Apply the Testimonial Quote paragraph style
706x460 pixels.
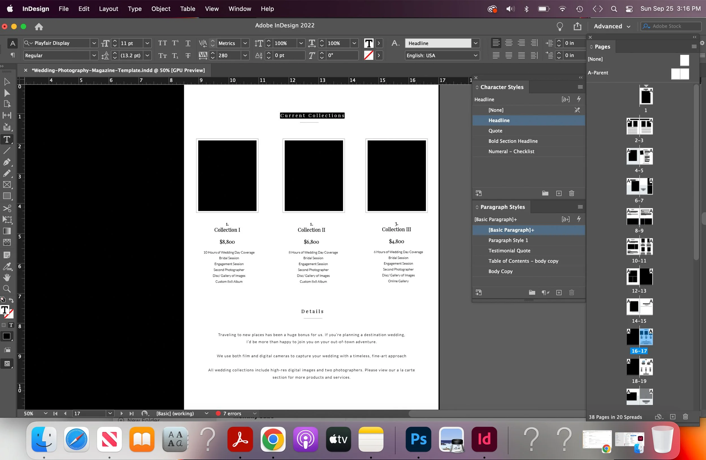click(529, 250)
